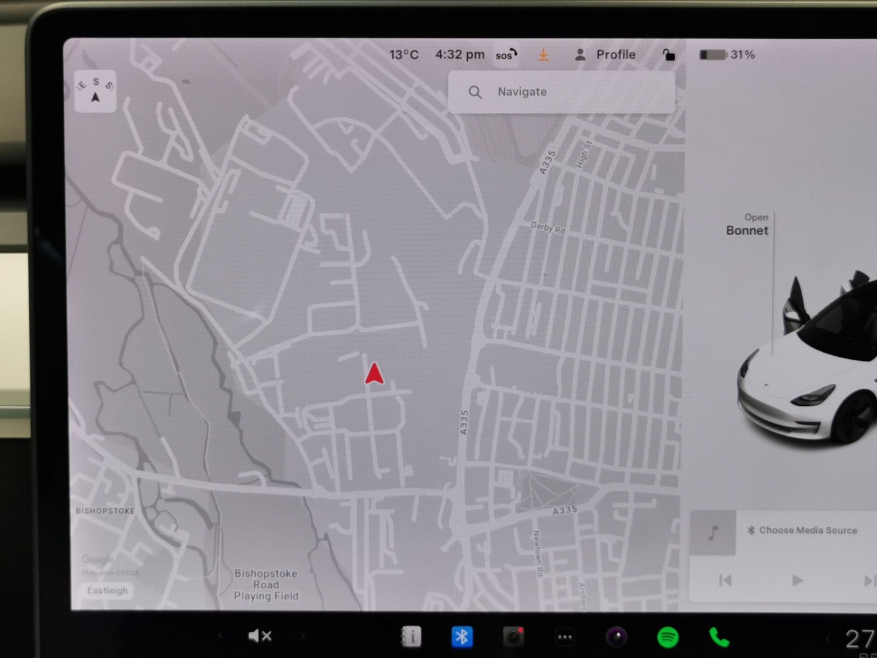The image size is (877, 658).
Task: Toggle the muted volume speaker icon
Action: 260,636
